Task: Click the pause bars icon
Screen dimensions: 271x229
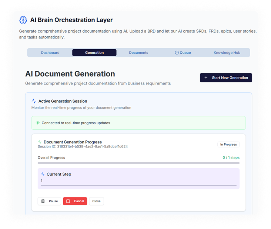Action: pyautogui.click(x=43, y=201)
